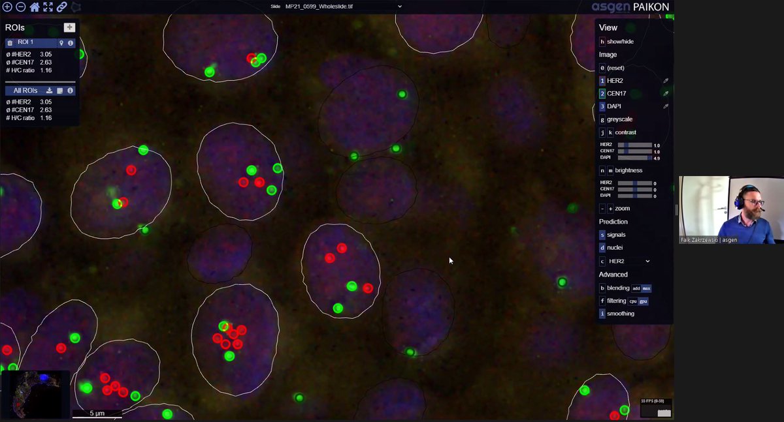Toggle predicted signals overlay
The image size is (784, 422).
click(x=602, y=235)
